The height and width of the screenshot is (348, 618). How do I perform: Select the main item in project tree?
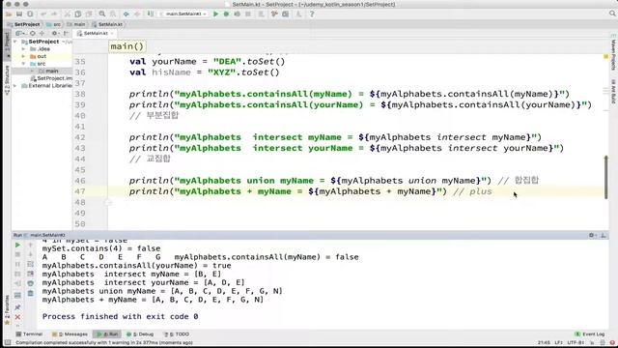(48, 71)
